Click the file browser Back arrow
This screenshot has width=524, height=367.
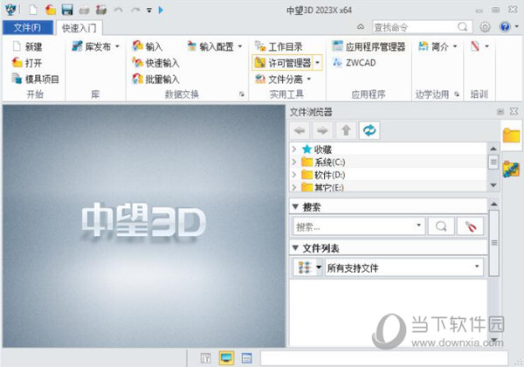(300, 130)
